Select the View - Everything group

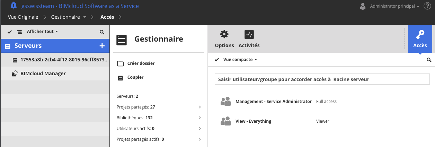(x=253, y=121)
